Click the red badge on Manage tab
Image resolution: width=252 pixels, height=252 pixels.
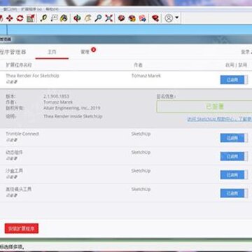coord(94,50)
